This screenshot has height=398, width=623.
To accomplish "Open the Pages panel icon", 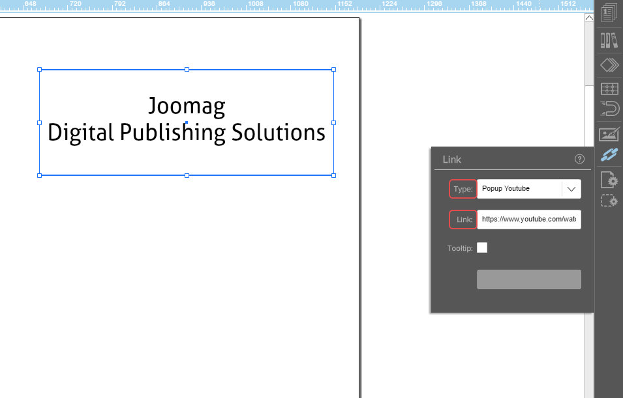I will 609,13.
